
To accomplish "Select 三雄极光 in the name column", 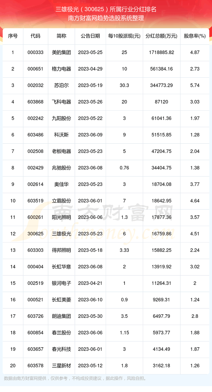I will click(x=62, y=234).
